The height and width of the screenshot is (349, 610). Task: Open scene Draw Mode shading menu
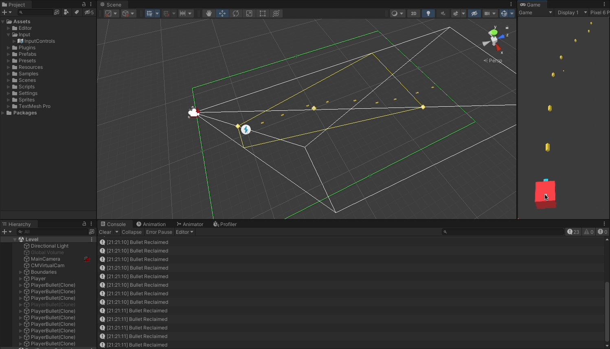coord(397,13)
